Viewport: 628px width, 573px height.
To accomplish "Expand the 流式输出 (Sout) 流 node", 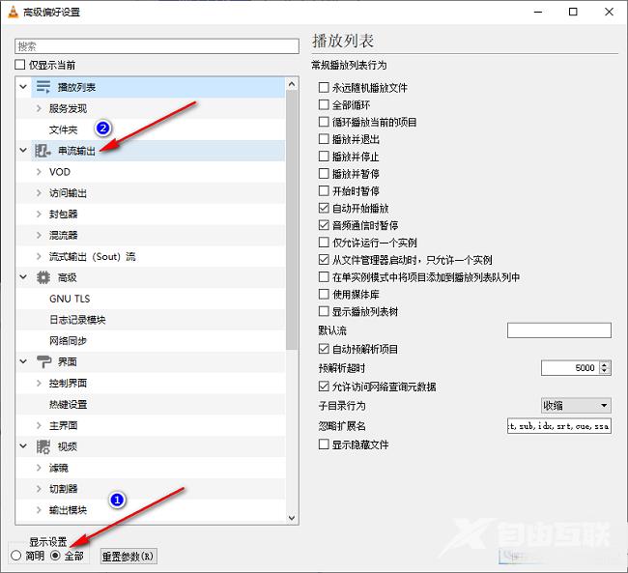I will click(x=39, y=256).
